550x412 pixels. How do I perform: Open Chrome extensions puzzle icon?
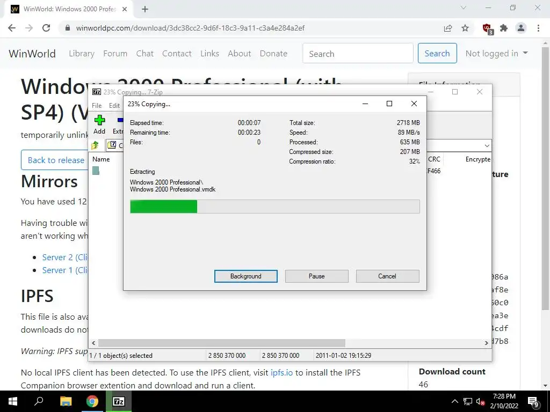pos(504,28)
